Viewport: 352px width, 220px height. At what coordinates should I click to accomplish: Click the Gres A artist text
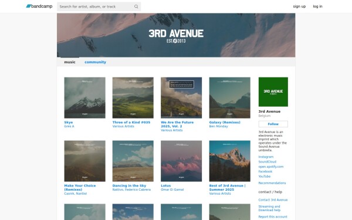69,126
